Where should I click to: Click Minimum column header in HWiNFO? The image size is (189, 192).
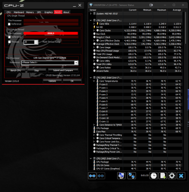145,10
